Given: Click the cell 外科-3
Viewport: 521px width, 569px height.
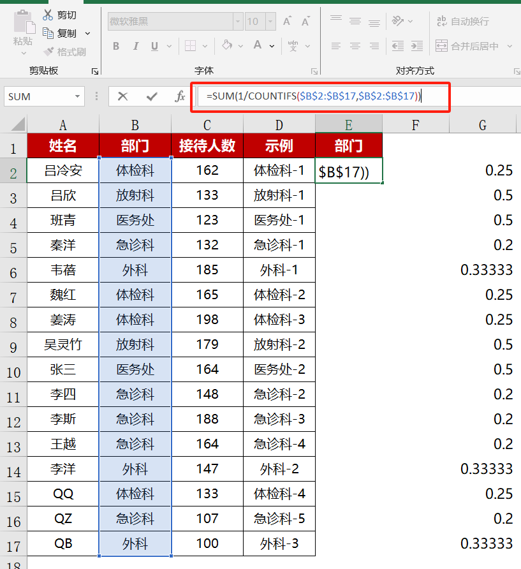Looking at the screenshot, I should click(279, 543).
